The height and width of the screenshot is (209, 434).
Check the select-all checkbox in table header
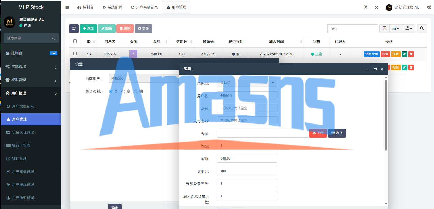click(75, 41)
